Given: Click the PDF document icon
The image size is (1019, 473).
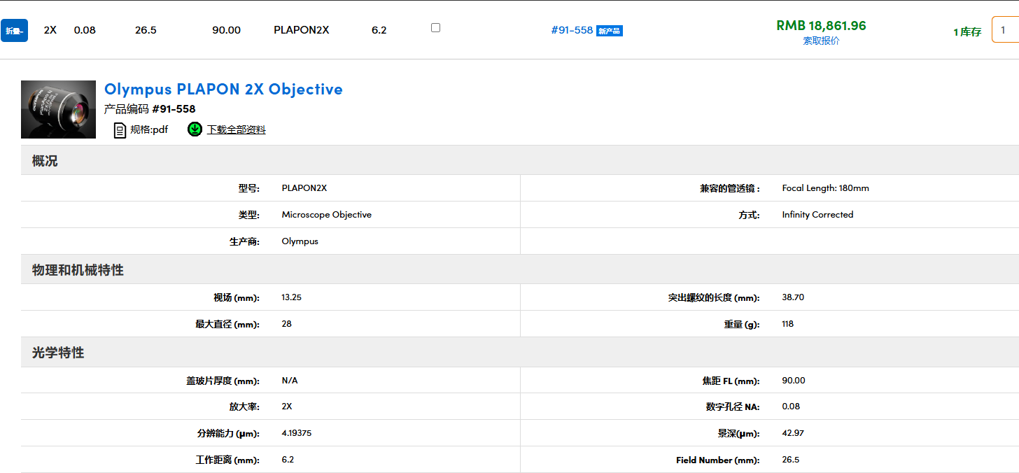Looking at the screenshot, I should [x=120, y=129].
